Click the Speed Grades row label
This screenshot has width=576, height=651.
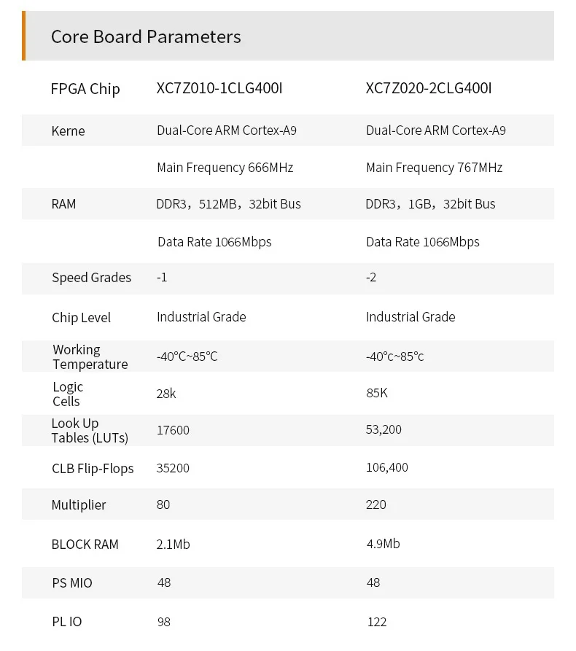[x=91, y=278]
